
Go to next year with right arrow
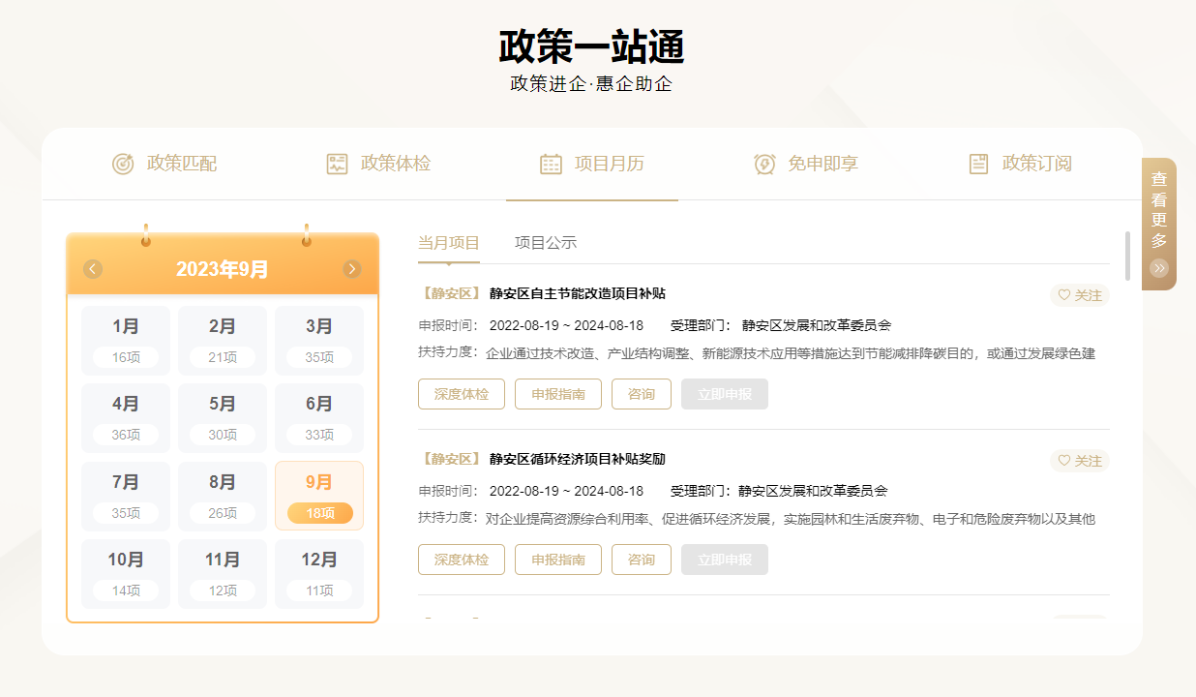(352, 269)
